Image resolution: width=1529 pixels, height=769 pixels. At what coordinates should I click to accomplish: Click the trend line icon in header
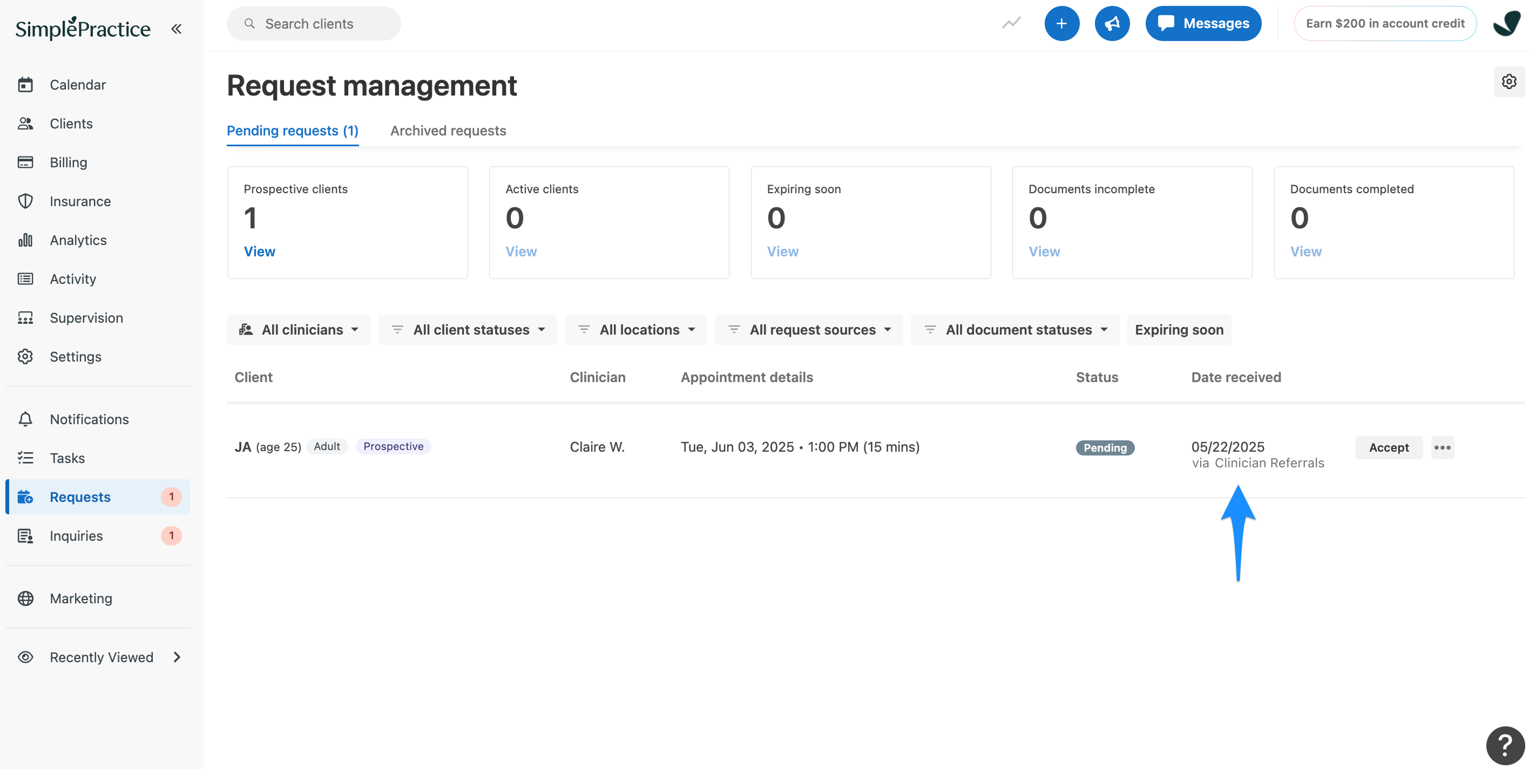click(1011, 23)
